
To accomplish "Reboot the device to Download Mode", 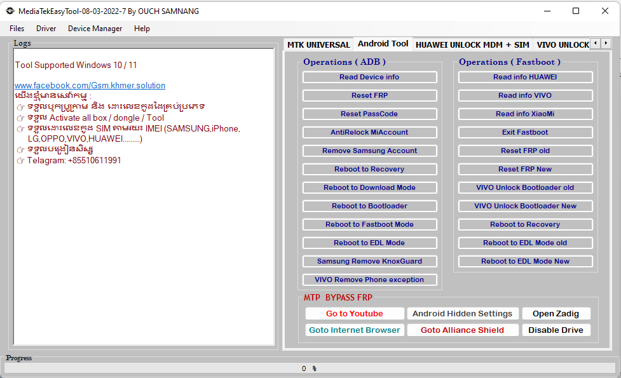I will point(369,187).
